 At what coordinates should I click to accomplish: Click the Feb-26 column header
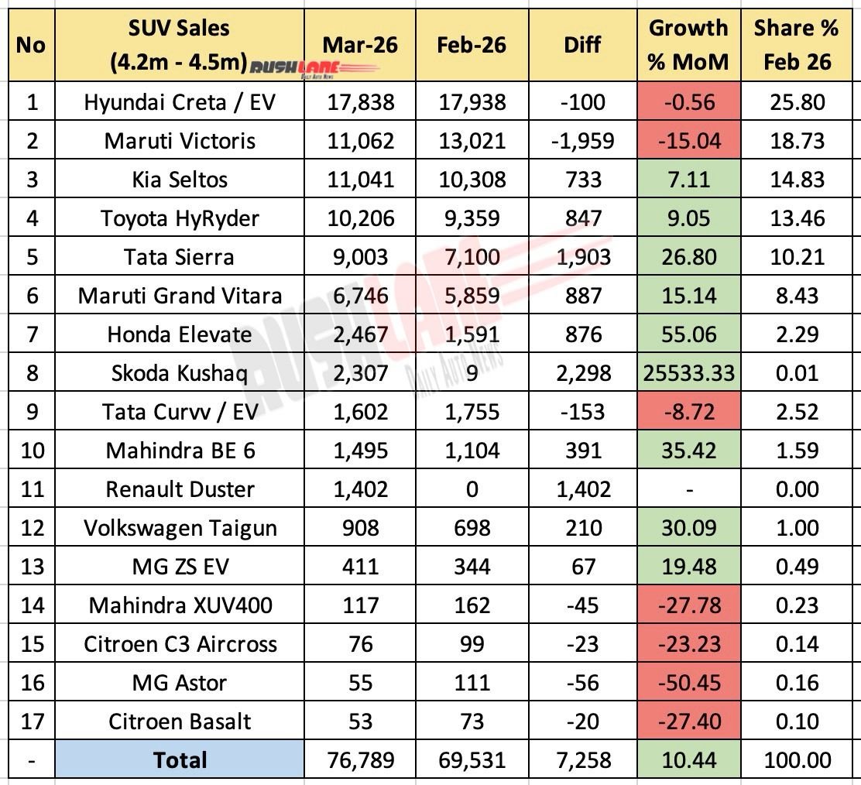[471, 44]
